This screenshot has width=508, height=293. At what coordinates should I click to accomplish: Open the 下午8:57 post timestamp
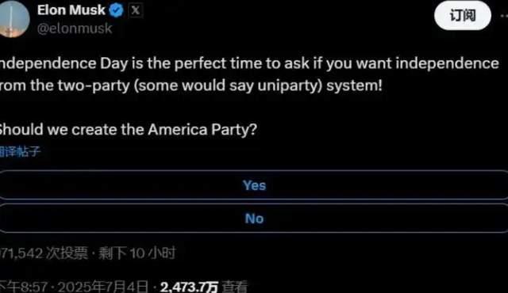24,287
